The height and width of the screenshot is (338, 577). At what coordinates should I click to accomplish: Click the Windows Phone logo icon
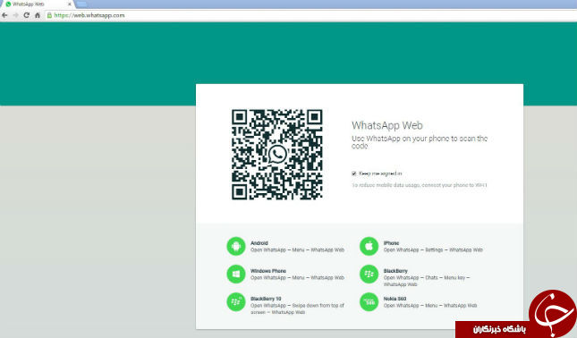[236, 274]
